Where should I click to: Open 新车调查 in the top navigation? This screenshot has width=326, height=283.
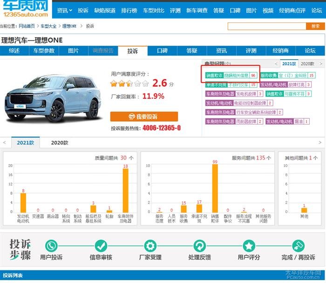[x=197, y=10]
